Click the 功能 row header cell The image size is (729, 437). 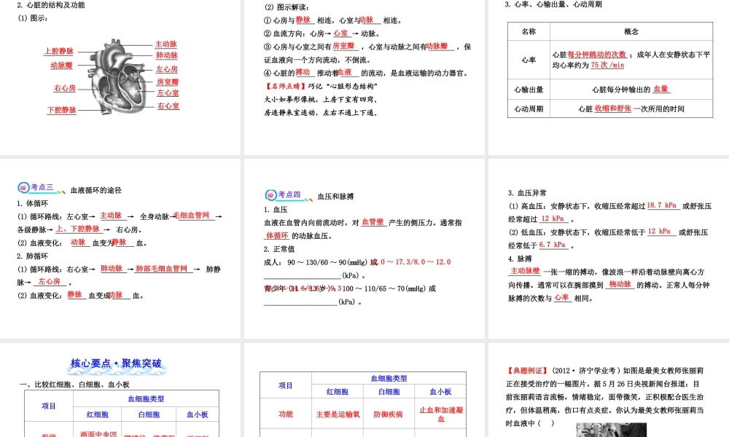(x=286, y=414)
